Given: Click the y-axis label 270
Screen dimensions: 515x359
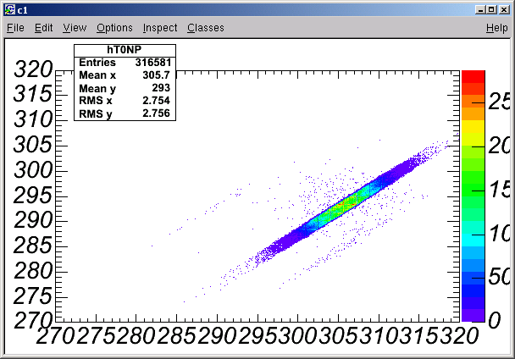Looking at the screenshot, I should click(x=33, y=320).
